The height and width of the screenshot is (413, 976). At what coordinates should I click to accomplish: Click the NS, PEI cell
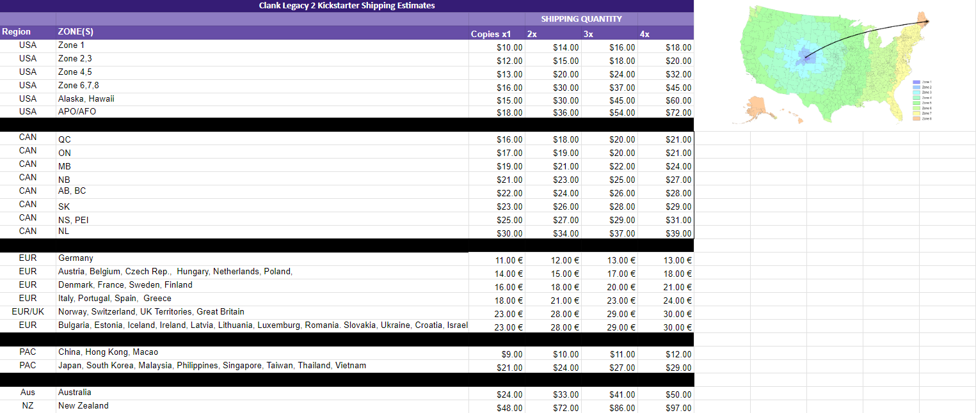click(x=262, y=220)
